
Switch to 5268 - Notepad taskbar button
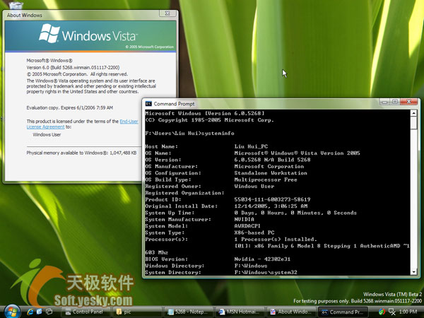[188, 312]
